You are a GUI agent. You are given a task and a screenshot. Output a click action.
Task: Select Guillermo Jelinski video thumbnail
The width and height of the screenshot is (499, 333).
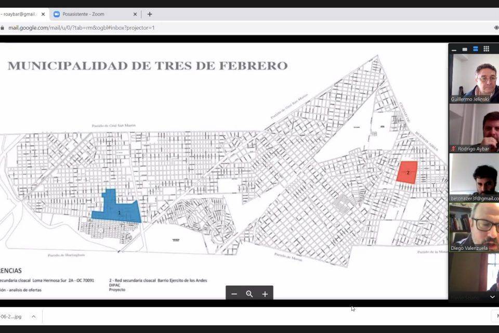(x=474, y=79)
